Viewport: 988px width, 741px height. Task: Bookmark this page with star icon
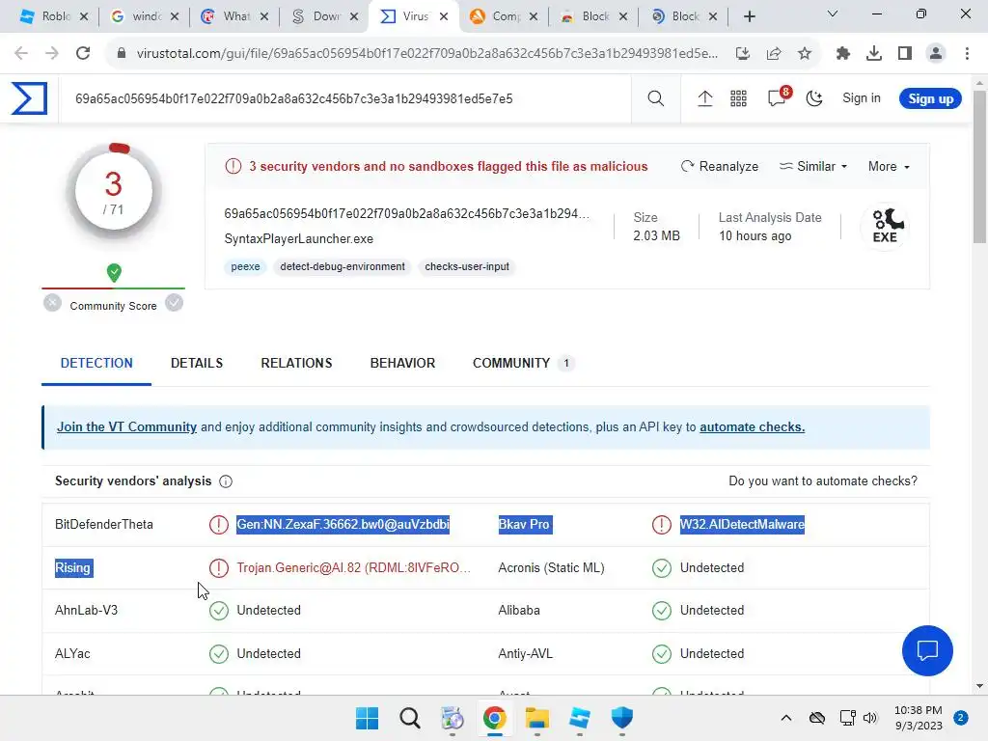(x=804, y=53)
